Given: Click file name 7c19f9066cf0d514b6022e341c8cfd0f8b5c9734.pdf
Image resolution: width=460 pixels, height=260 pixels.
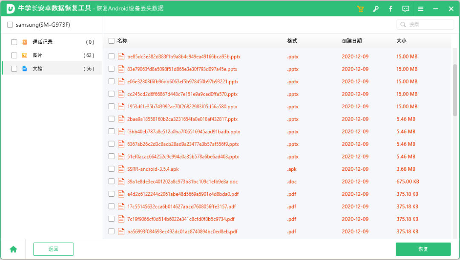Looking at the screenshot, I should [181, 219].
